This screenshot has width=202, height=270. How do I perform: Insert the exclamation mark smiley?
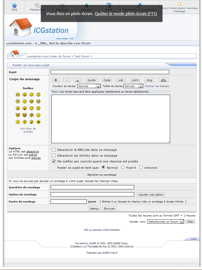[x=18, y=122]
